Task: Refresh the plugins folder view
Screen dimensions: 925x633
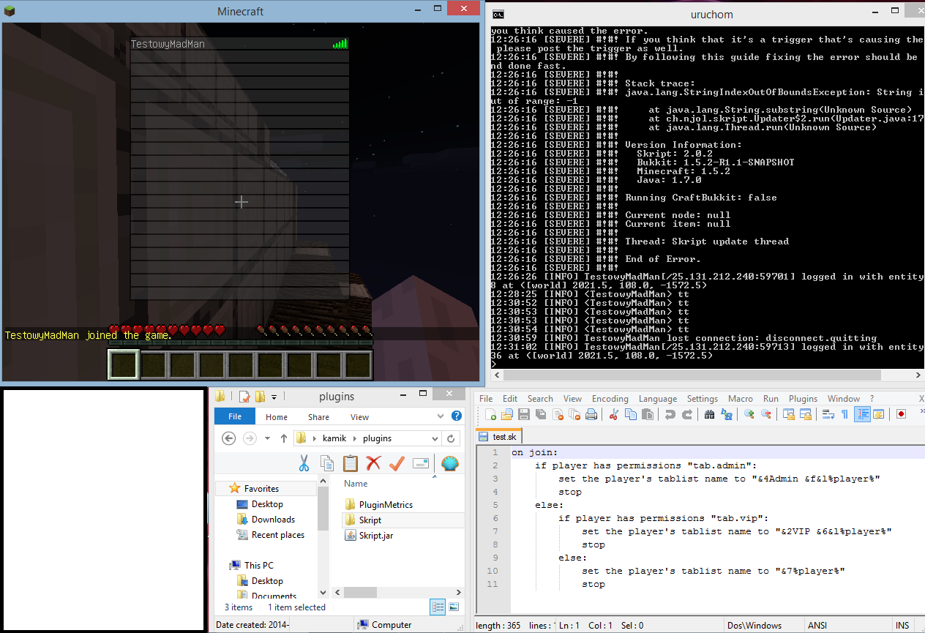Action: tap(451, 439)
